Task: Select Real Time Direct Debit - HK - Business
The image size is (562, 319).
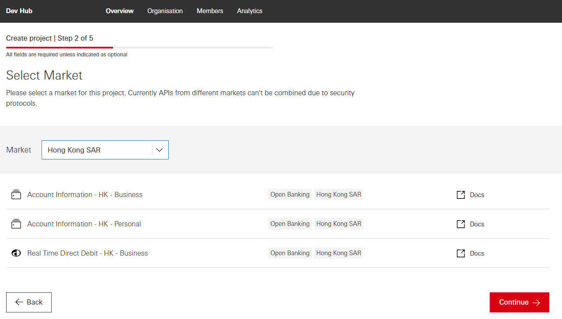Action: pos(88,253)
